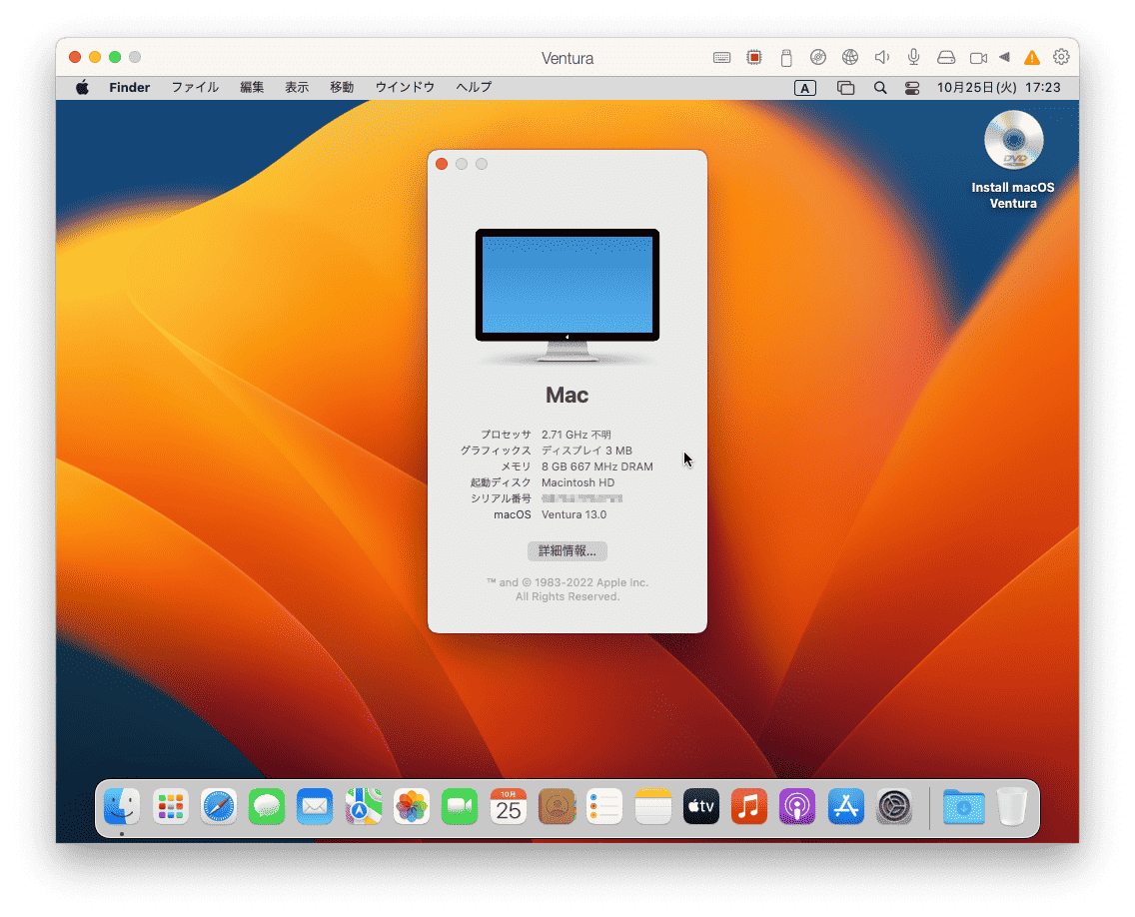Click the hard disk icon in toolbar

coord(946,57)
